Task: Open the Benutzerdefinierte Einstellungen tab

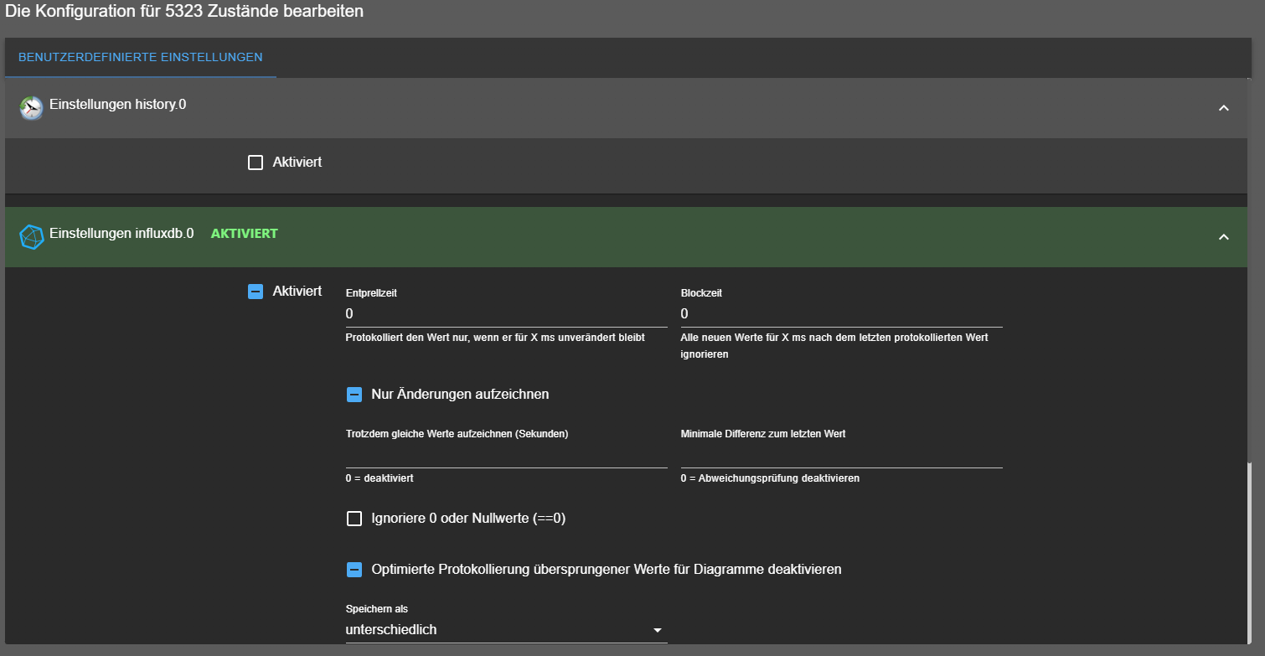Action: (141, 57)
